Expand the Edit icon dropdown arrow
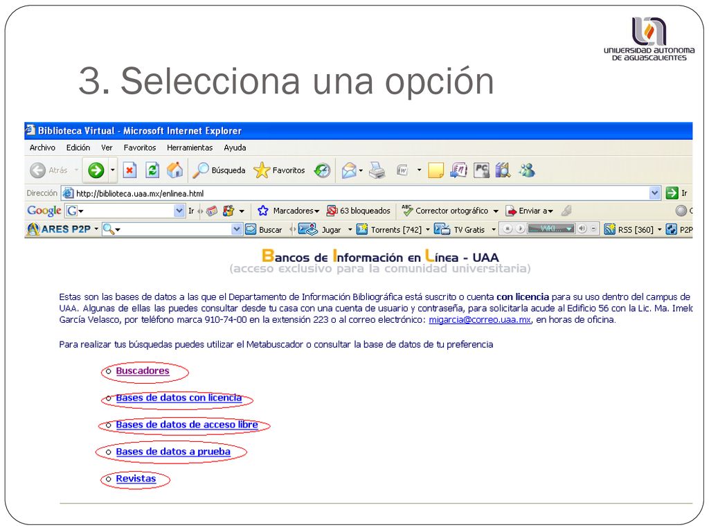 click(x=419, y=170)
